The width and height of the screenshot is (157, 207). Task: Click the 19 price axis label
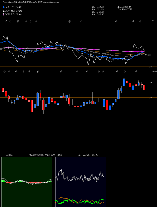[x=150, y=98]
